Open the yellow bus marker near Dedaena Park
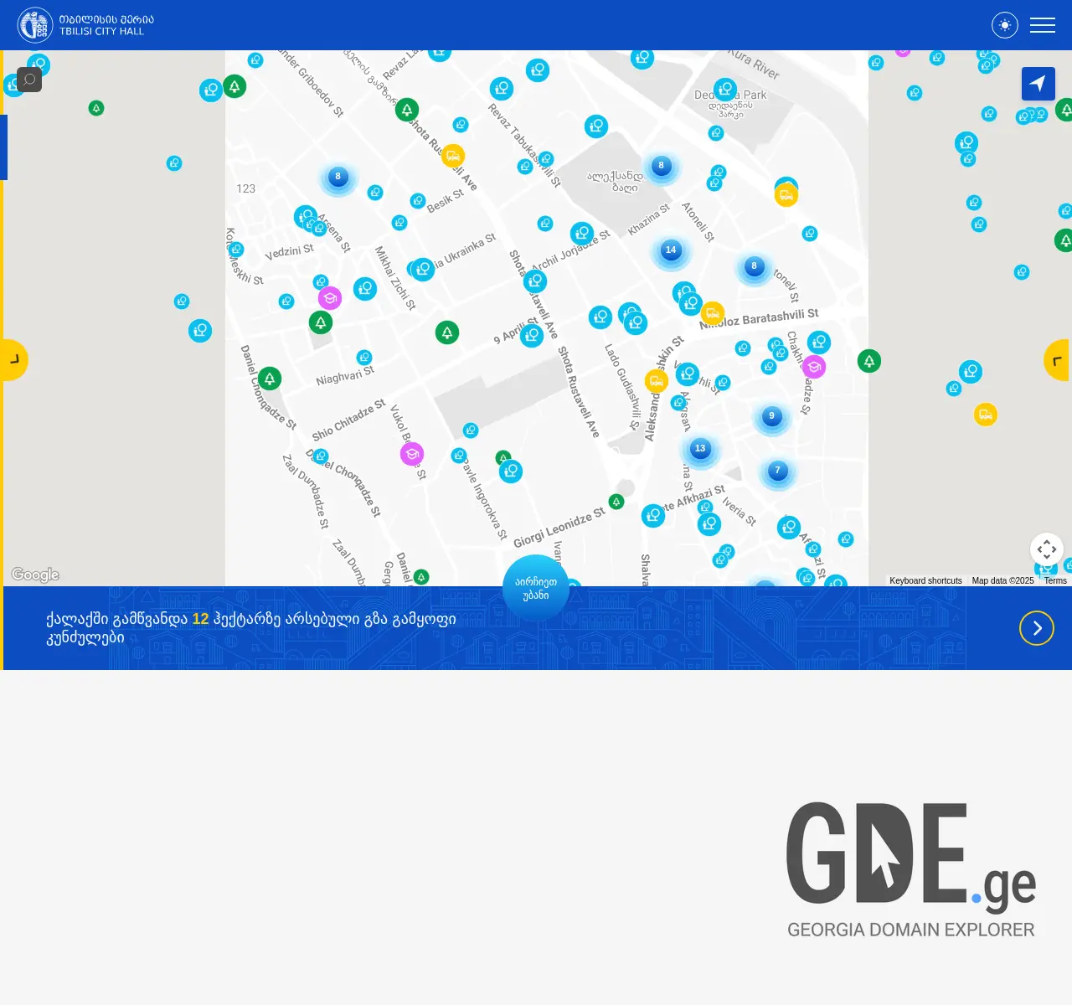Image resolution: width=1072 pixels, height=1005 pixels. [x=786, y=193]
